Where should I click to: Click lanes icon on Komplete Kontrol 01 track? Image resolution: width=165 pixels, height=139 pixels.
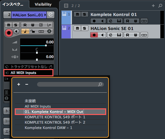[x=144, y=21]
